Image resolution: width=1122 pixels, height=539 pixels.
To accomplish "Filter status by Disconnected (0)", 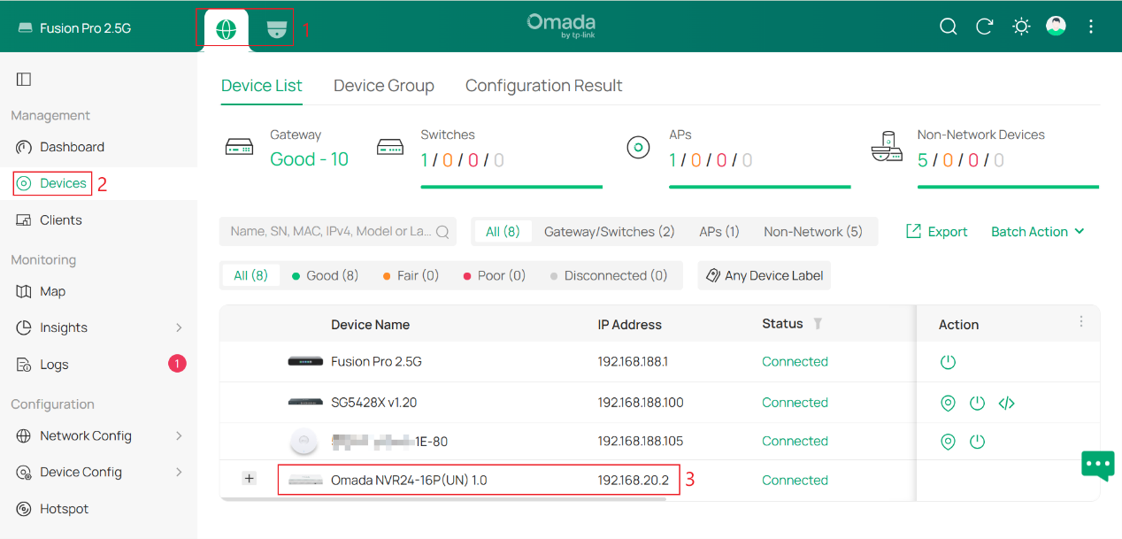I will pyautogui.click(x=609, y=275).
